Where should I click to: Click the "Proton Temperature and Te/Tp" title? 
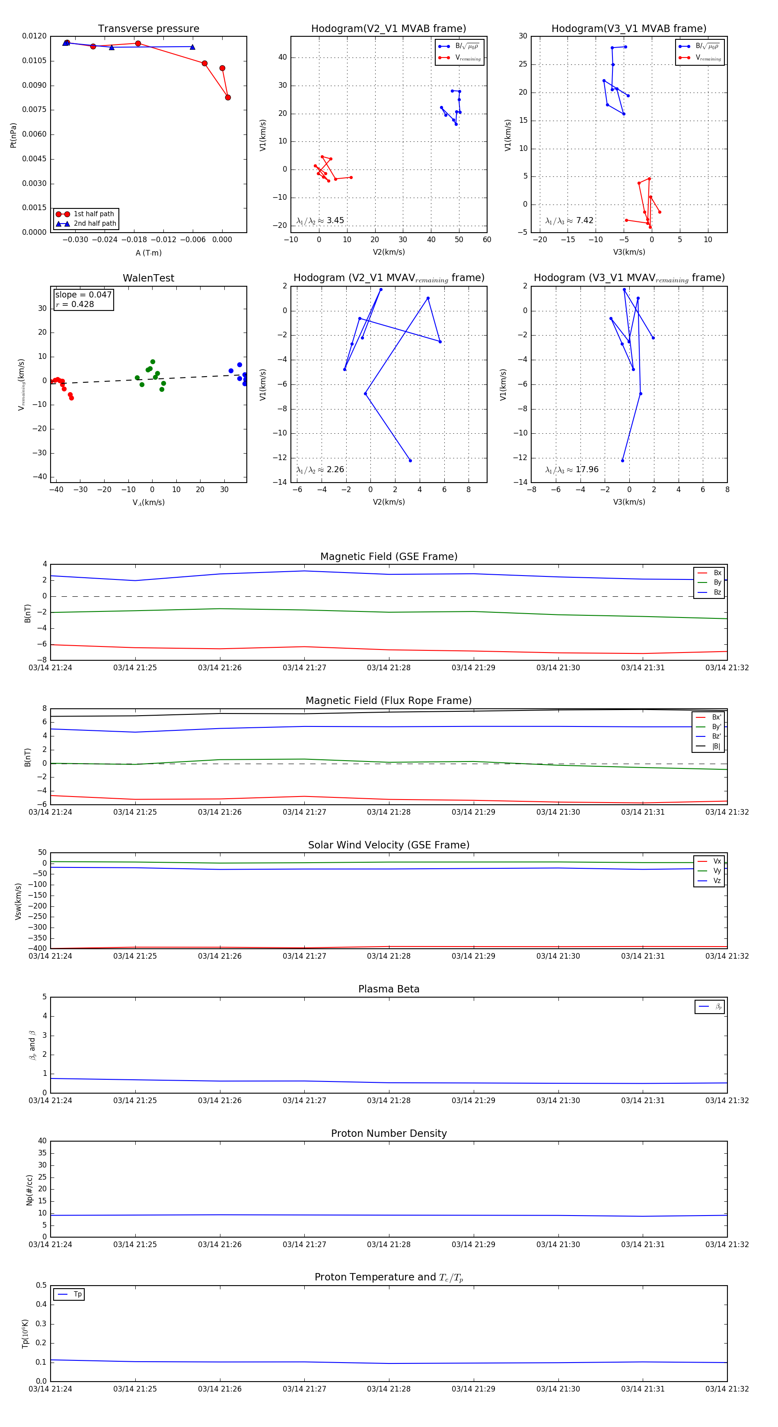coord(389,1277)
